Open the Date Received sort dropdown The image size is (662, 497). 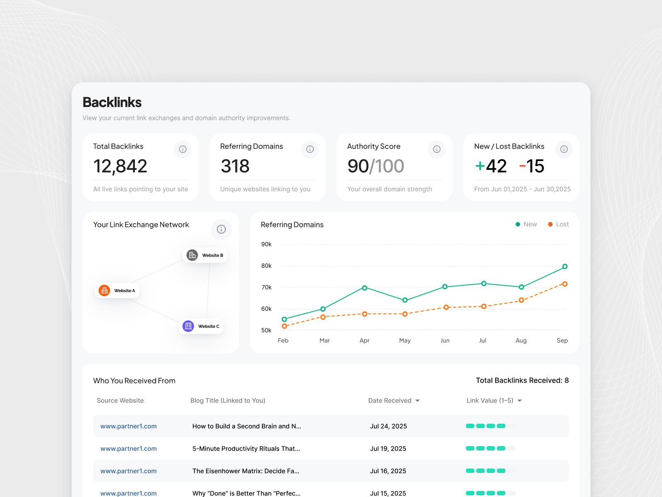[394, 400]
